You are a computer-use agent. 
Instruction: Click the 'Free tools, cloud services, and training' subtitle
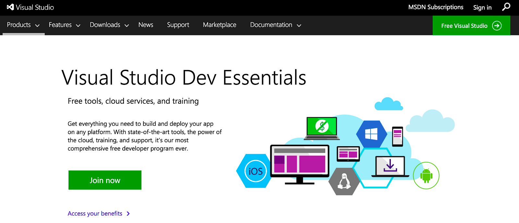pos(133,101)
